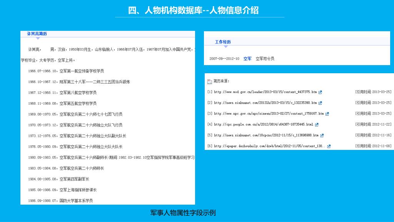
Task: Click external-link icon for source [5]
Action: coord(322,135)
